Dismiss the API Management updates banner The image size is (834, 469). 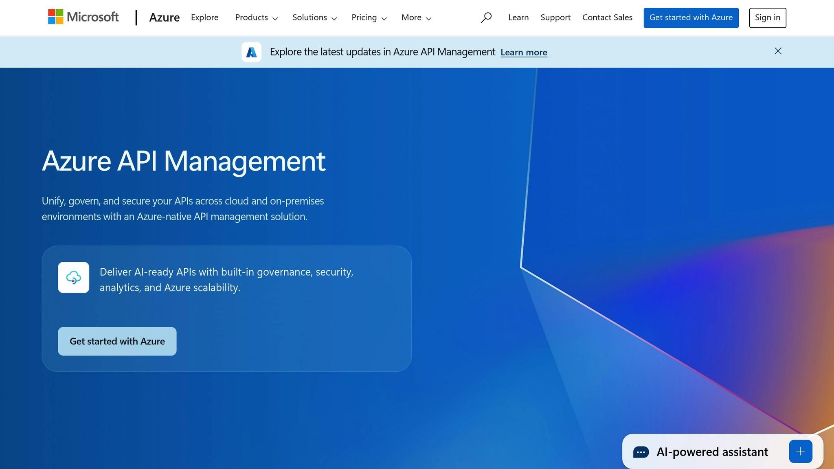(778, 51)
